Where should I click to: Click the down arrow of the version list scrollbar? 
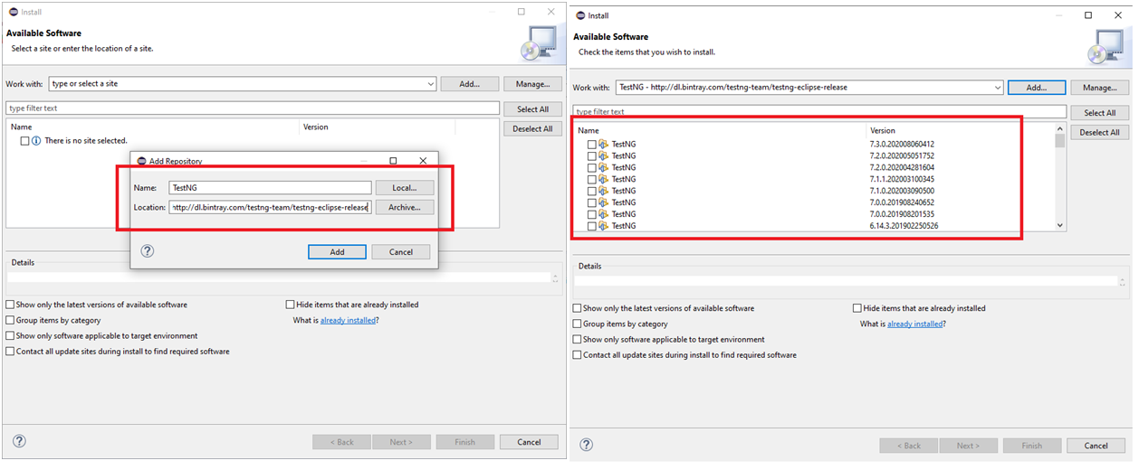(1060, 225)
